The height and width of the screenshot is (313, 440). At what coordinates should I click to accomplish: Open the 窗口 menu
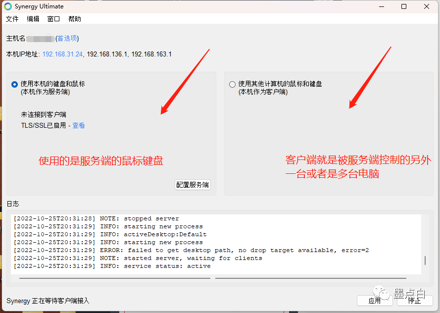(x=53, y=19)
